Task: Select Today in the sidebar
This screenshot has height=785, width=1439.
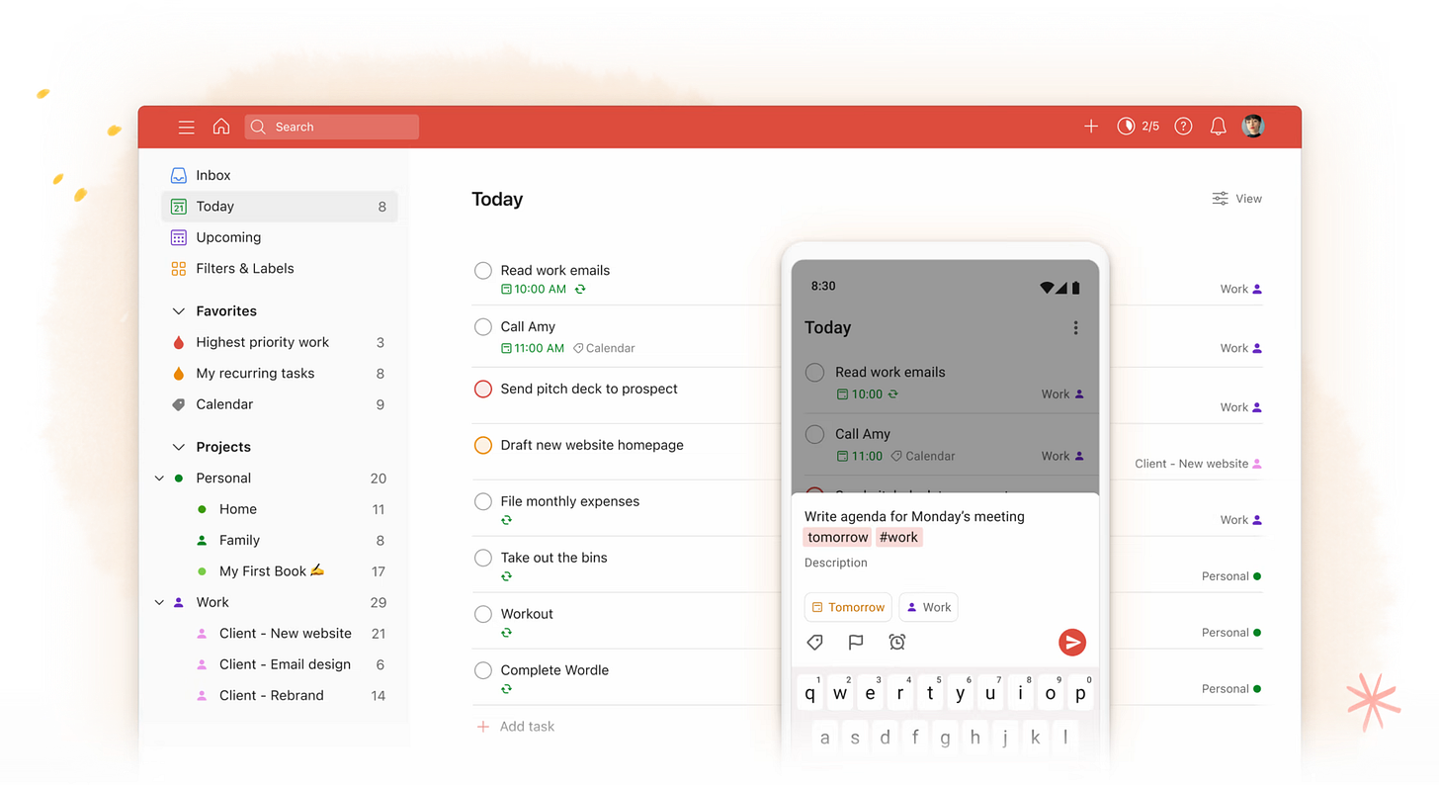Action: 280,207
